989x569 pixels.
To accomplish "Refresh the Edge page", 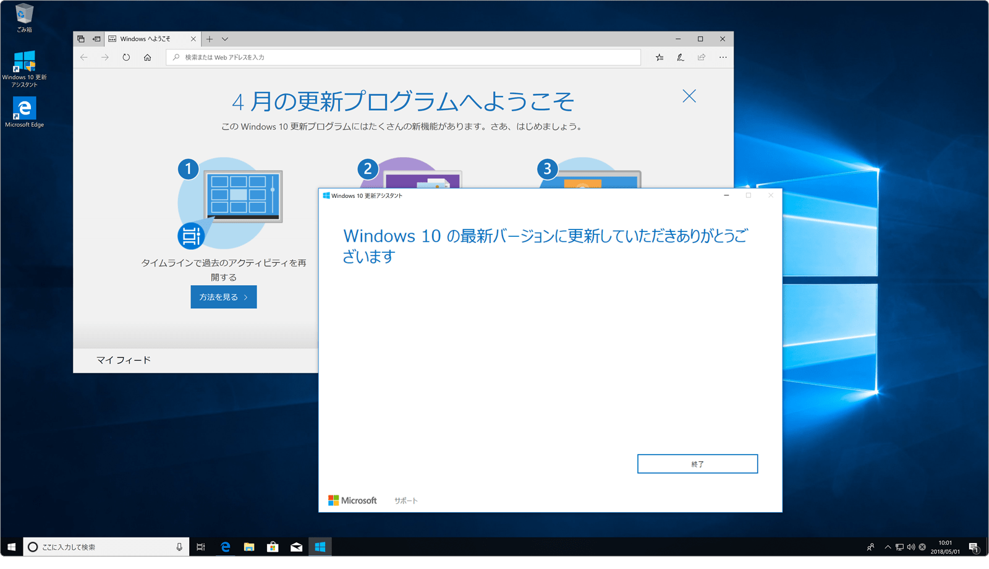I will click(x=126, y=58).
